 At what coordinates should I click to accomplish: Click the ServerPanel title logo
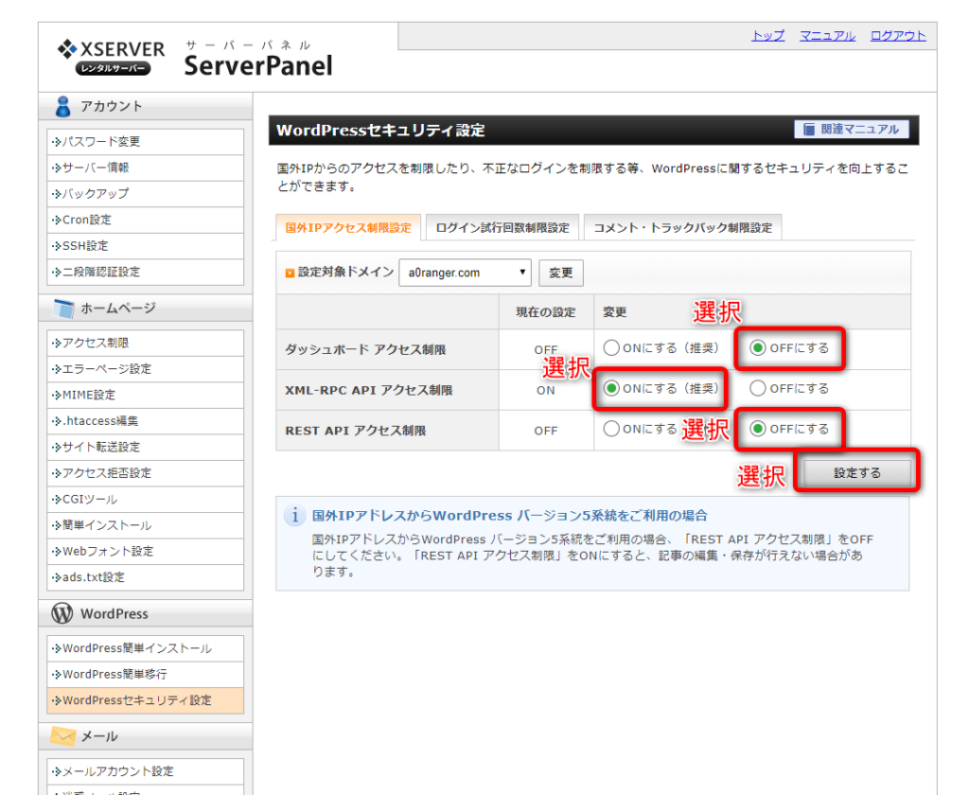tap(258, 65)
